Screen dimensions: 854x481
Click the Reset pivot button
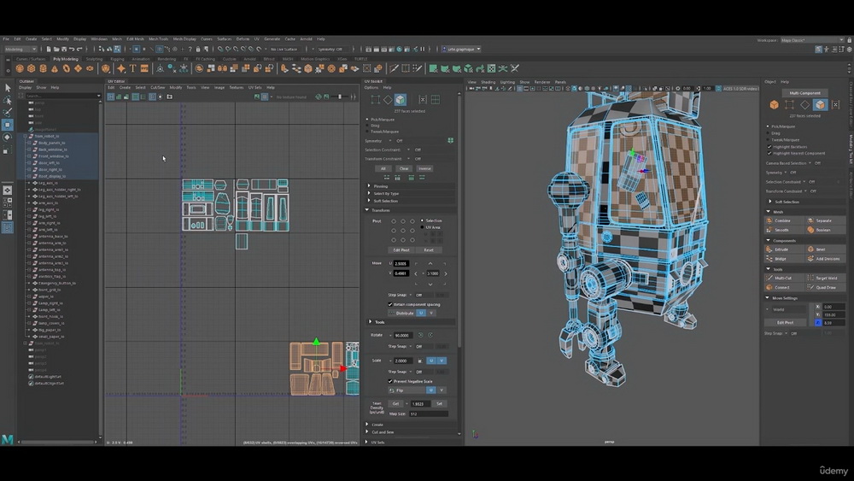(429, 250)
